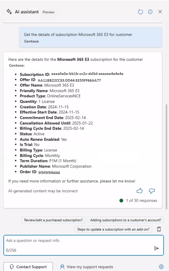
Task: Open the info icon in header
Action: 150,12
